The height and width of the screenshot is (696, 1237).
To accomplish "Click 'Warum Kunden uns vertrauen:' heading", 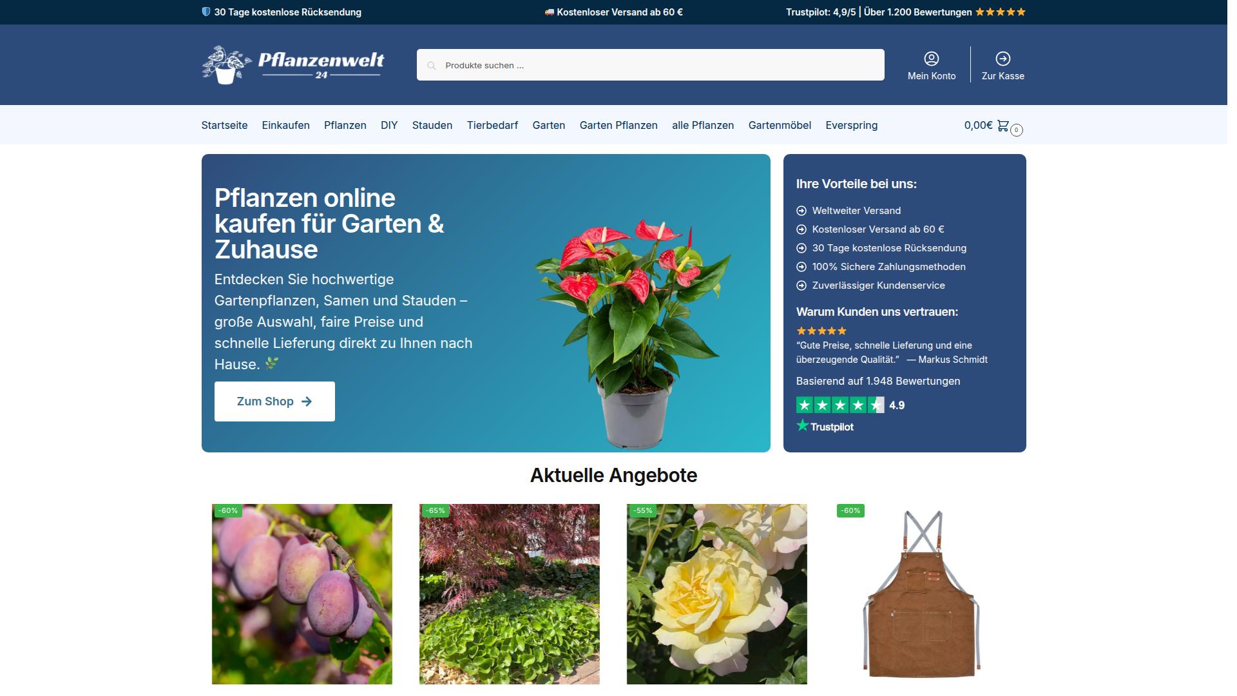I will [877, 312].
